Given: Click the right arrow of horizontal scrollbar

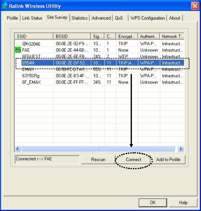Looking at the screenshot, I should pos(181,149).
